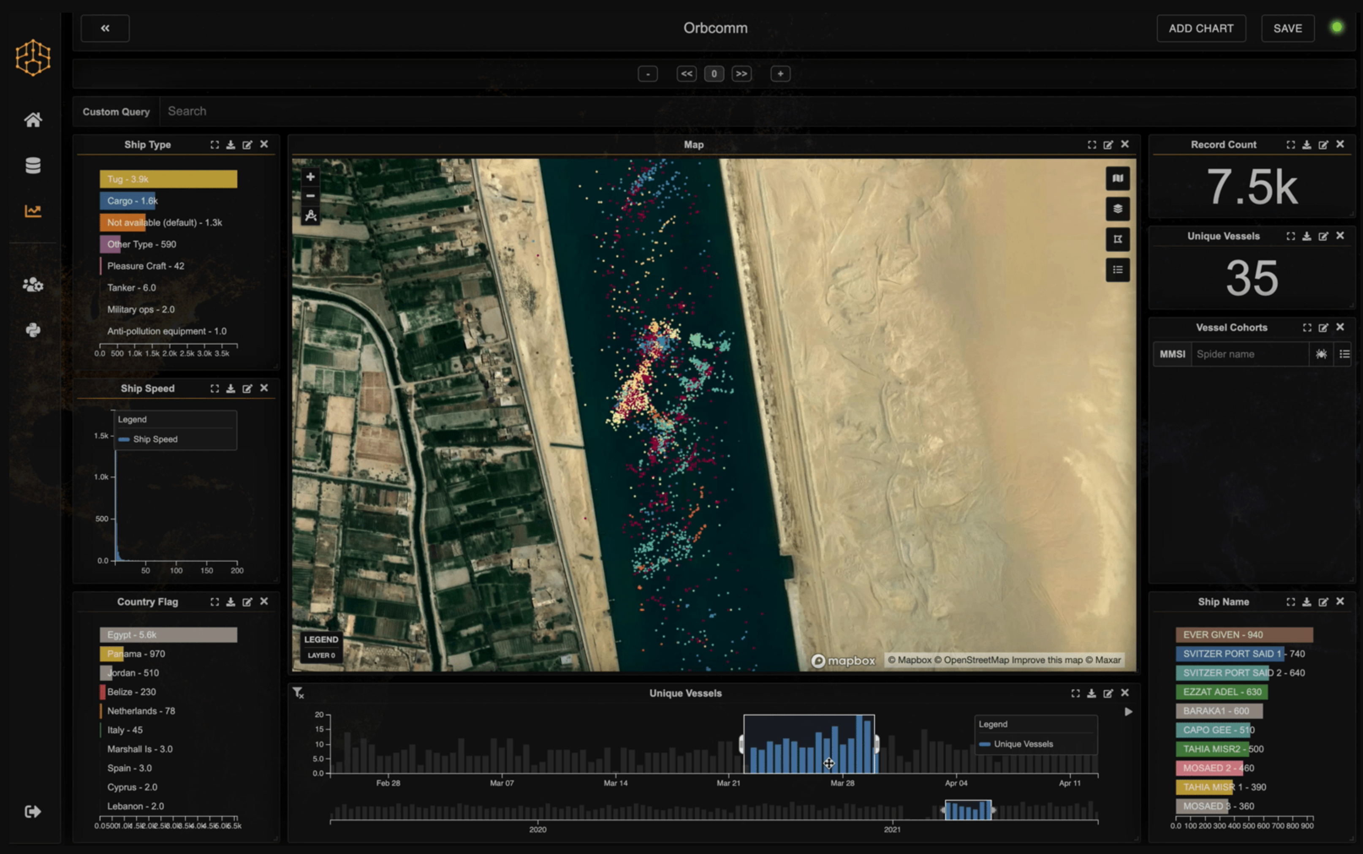Click the minus time step button

tap(648, 73)
